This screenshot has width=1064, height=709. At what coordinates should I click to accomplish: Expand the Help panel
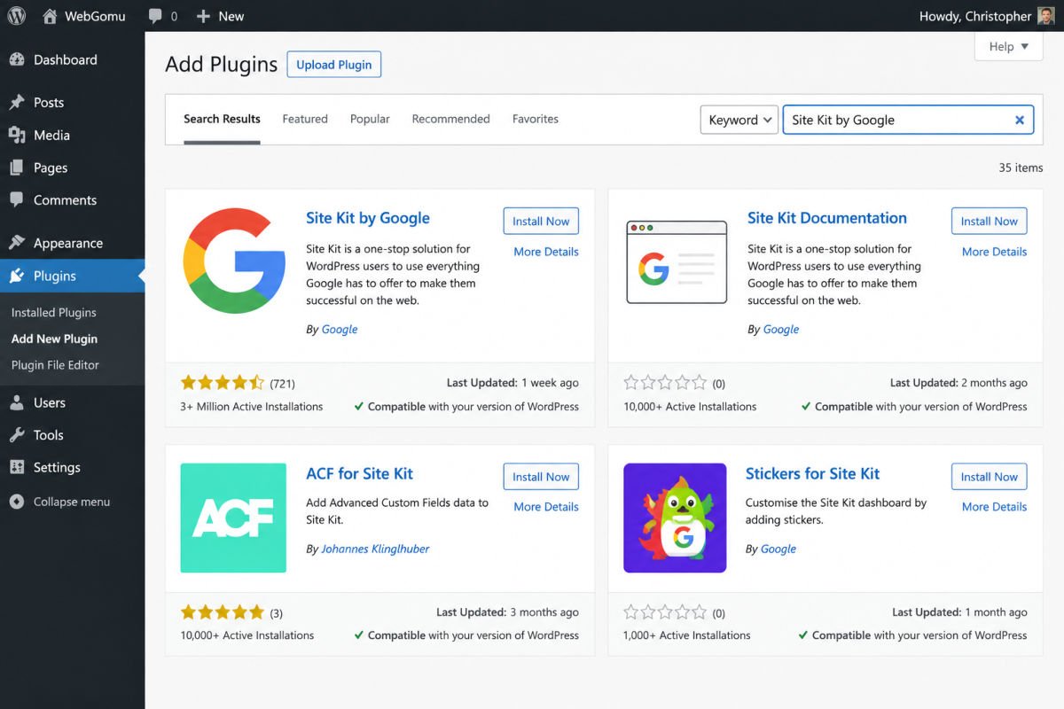[1009, 46]
